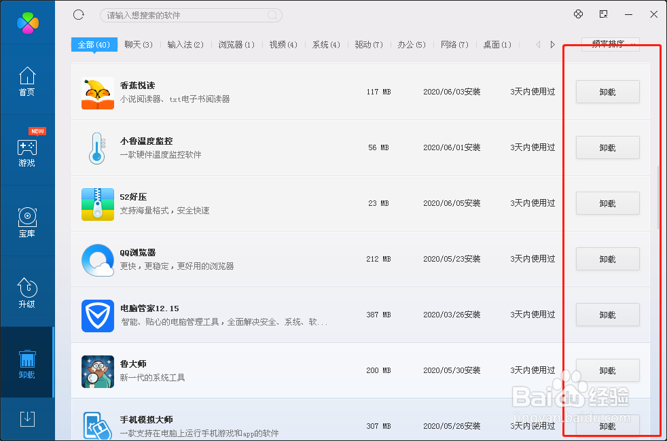Select the 52好压 title text
Screen dimensions: 667x441
tap(133, 197)
